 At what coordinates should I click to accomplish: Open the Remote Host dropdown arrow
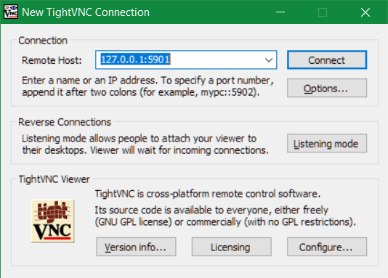(x=269, y=60)
